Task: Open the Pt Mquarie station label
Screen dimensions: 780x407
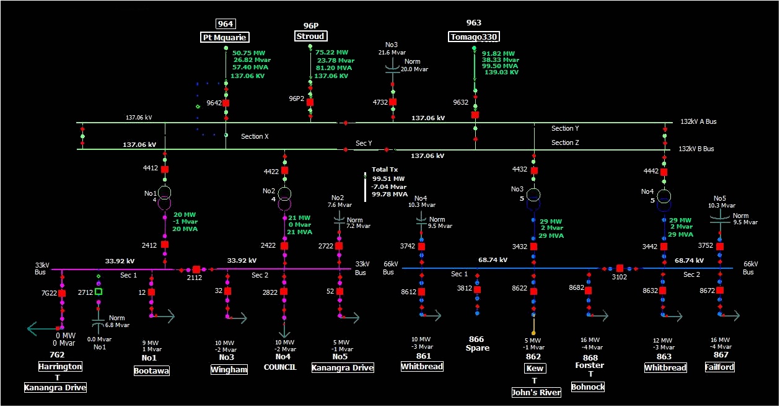Action: (x=226, y=37)
